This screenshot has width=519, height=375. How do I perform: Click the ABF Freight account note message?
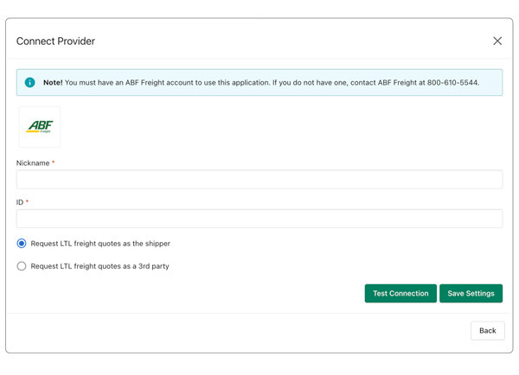point(259,83)
